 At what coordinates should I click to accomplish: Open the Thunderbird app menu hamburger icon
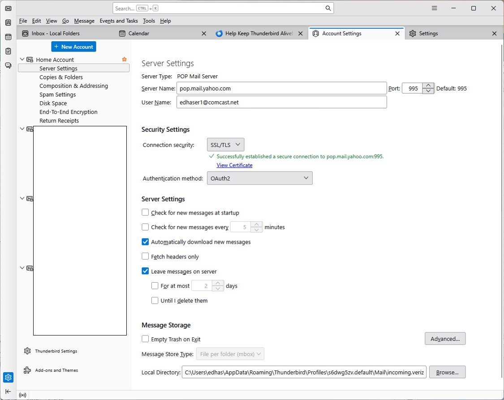434,8
